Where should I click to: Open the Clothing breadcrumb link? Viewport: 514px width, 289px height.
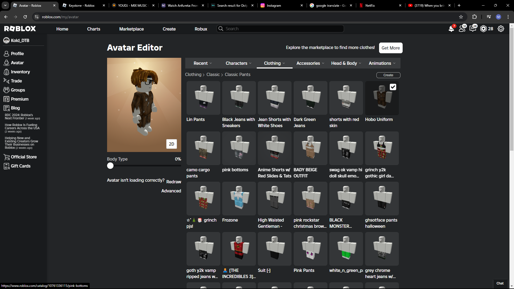[193, 75]
